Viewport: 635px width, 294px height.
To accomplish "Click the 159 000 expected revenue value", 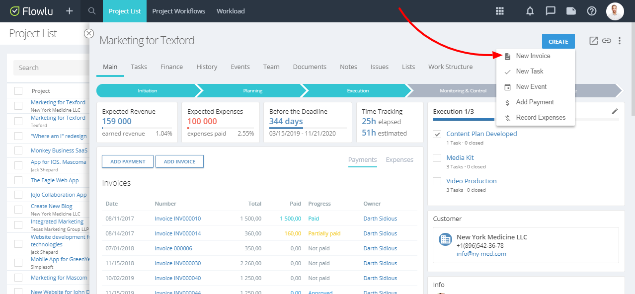I will 117,122.
